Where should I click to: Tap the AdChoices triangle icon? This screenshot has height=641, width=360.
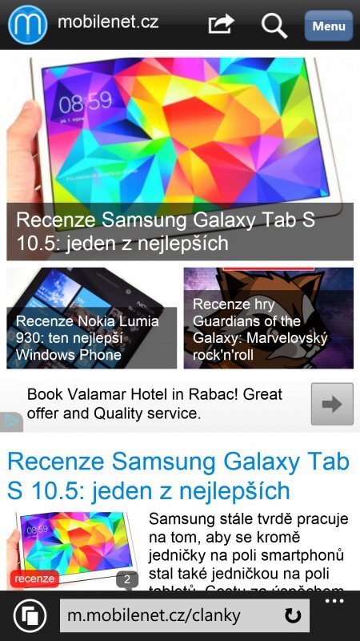point(11,422)
